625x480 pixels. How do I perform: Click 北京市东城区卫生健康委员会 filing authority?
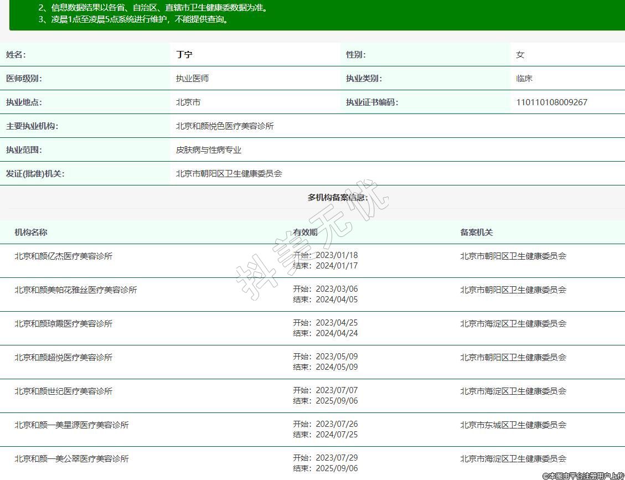coord(513,425)
